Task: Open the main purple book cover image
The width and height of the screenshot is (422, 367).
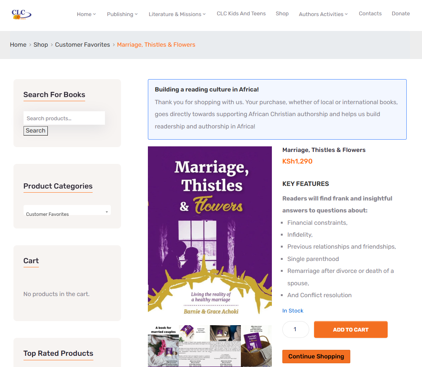Action: pos(210,230)
